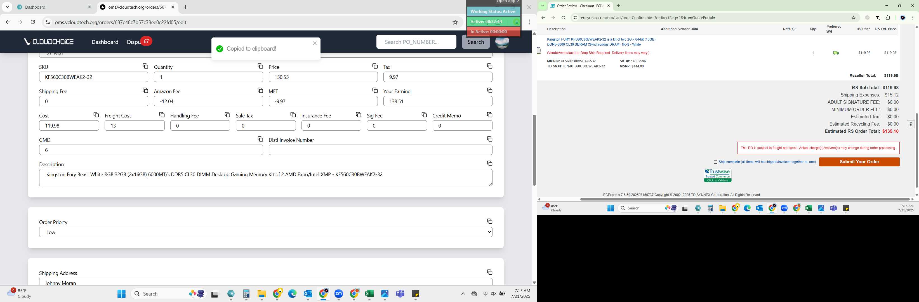Viewport: 919px width, 302px height.
Task: Copy the Your Earning value
Action: (489, 91)
